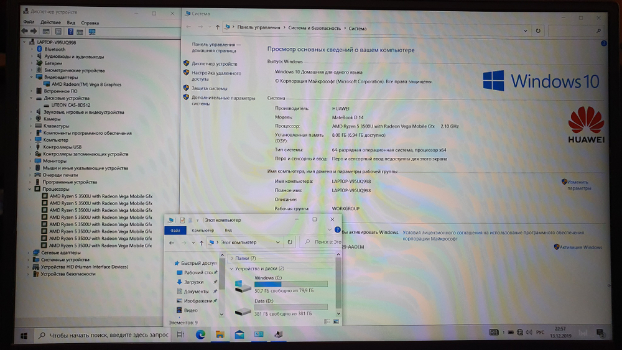The image size is (622, 350).
Task: Click up arrow in System window navigation
Action: pos(217,27)
